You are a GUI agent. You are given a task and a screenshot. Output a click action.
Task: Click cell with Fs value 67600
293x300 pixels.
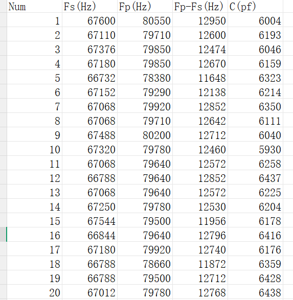click(x=89, y=20)
